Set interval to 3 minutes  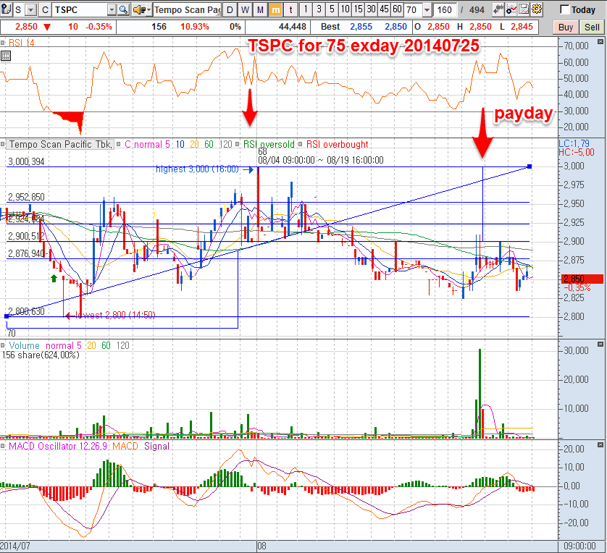(319, 9)
